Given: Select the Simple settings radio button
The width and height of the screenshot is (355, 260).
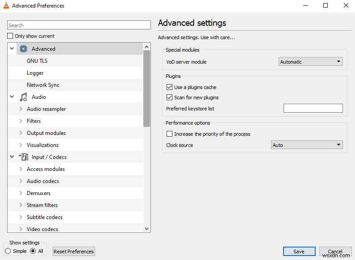Looking at the screenshot, I should [8, 251].
